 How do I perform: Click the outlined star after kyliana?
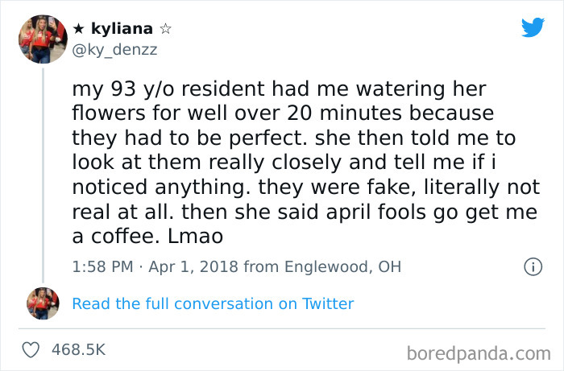[168, 29]
